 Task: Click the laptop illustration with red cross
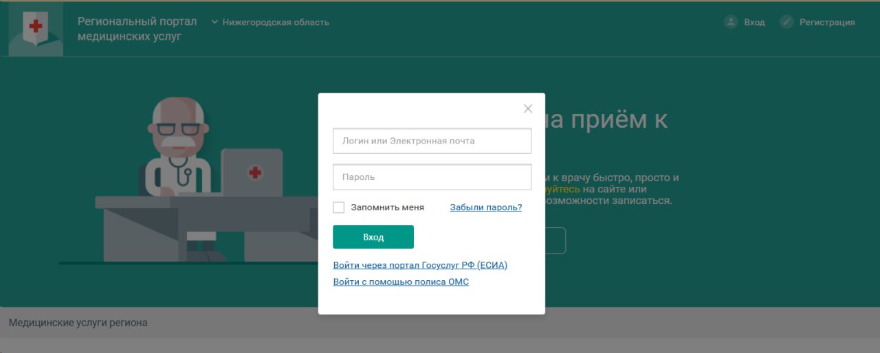click(x=252, y=172)
